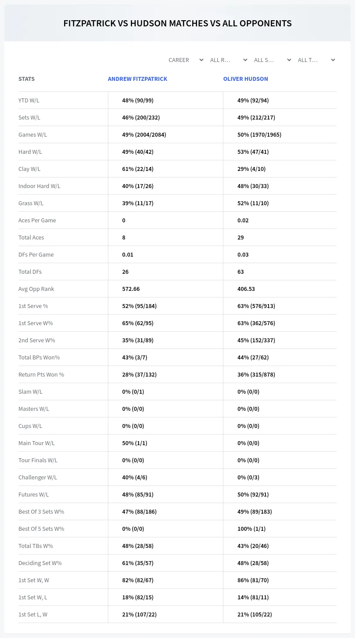Open Oliver Hudson's player profile link

click(245, 79)
